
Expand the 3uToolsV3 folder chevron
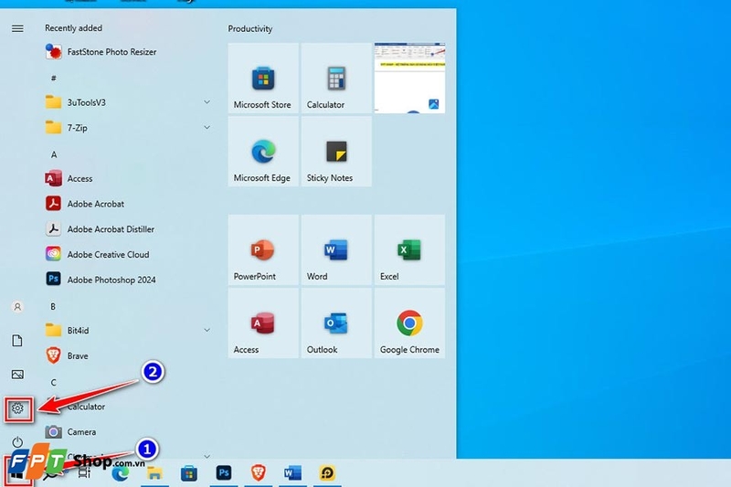point(207,102)
